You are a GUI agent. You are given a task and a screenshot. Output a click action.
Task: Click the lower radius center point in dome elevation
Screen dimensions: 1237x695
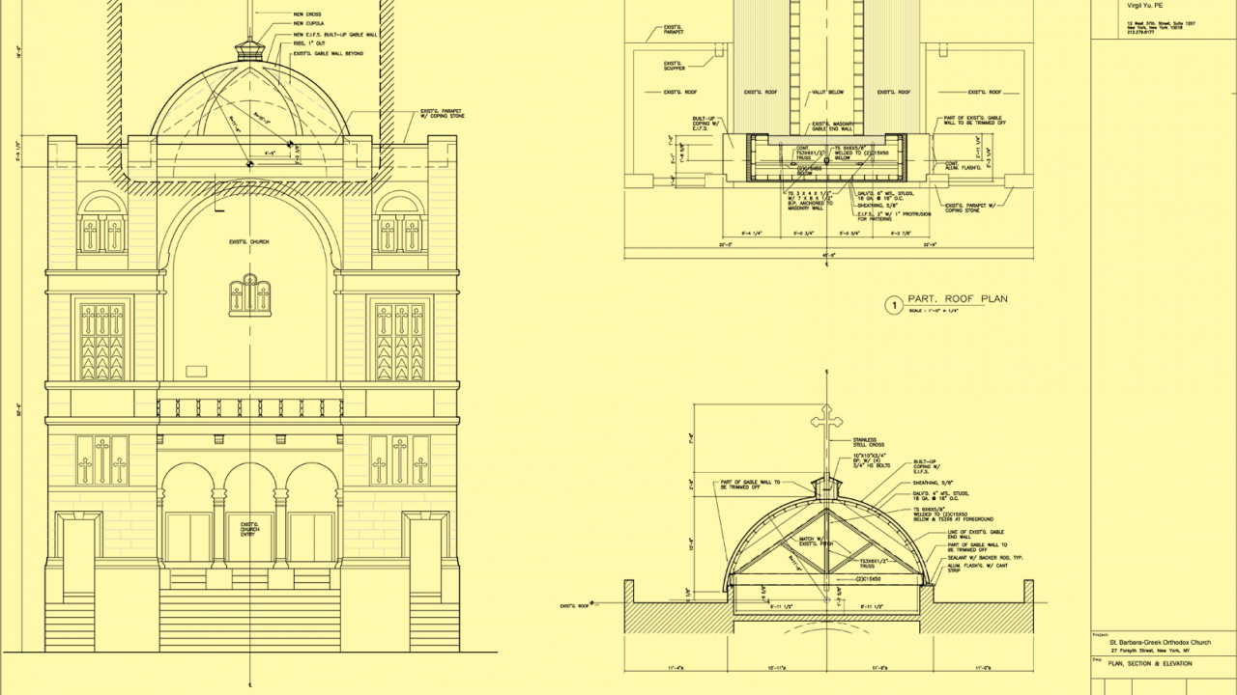pyautogui.click(x=249, y=164)
